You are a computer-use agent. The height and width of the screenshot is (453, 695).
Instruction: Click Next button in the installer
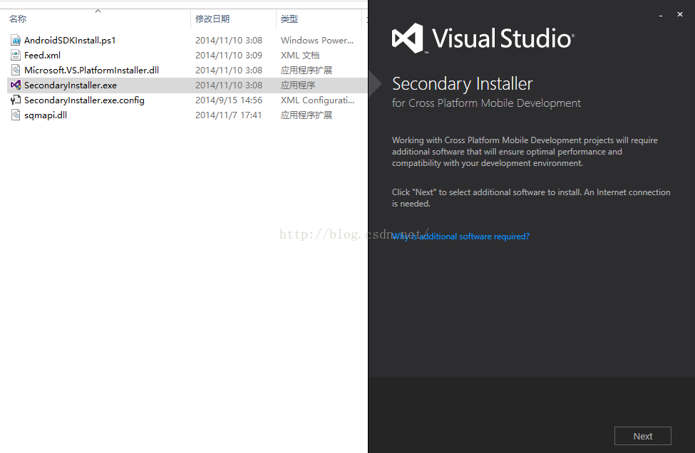pyautogui.click(x=643, y=436)
